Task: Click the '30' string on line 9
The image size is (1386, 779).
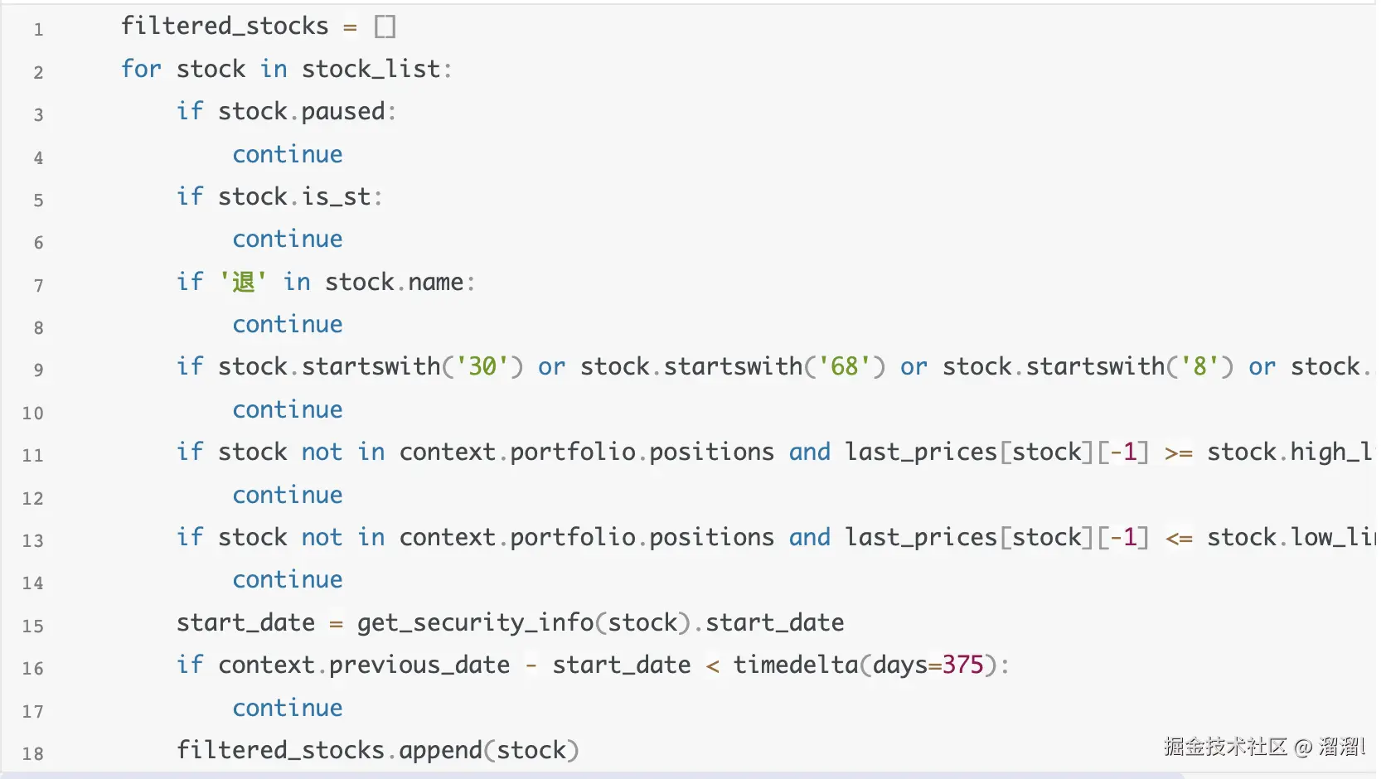Action: (482, 366)
